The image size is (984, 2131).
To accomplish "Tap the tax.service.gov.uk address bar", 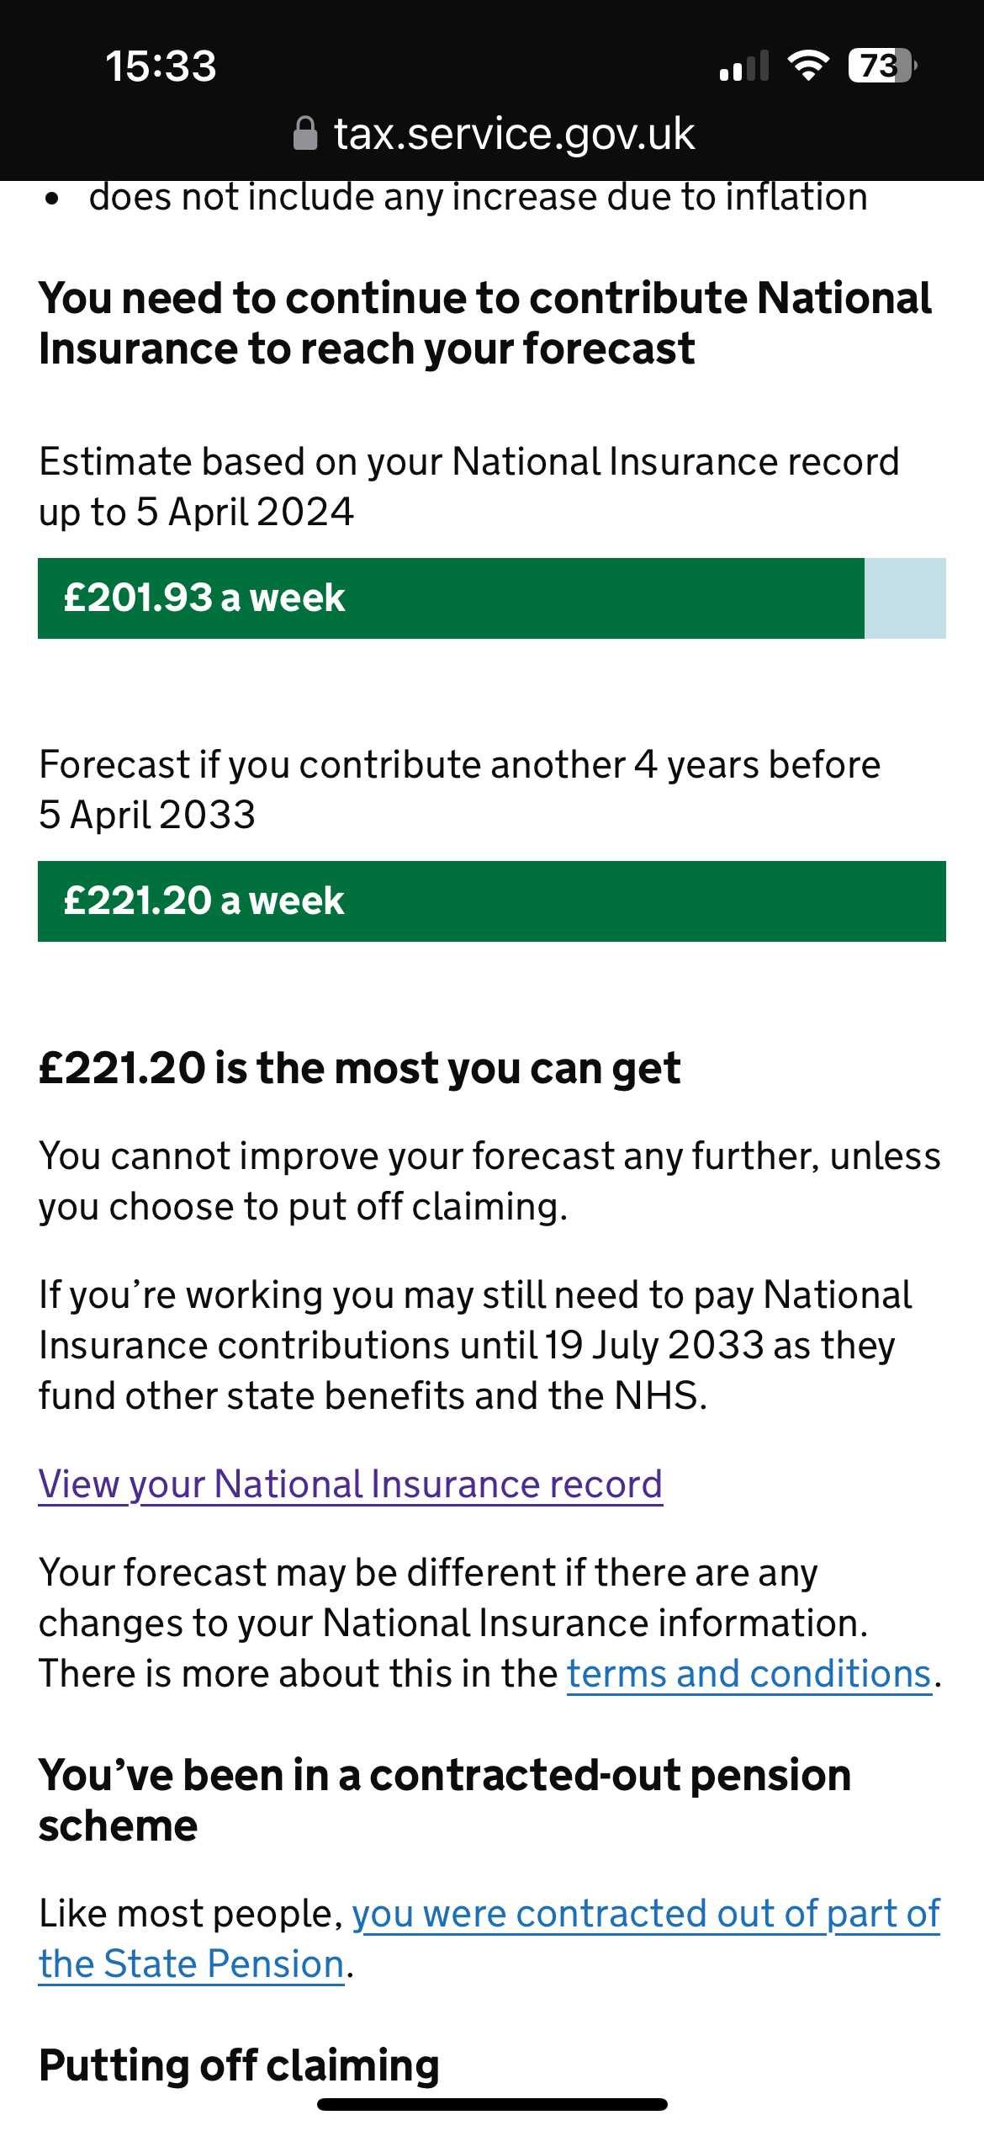I will click(x=494, y=134).
